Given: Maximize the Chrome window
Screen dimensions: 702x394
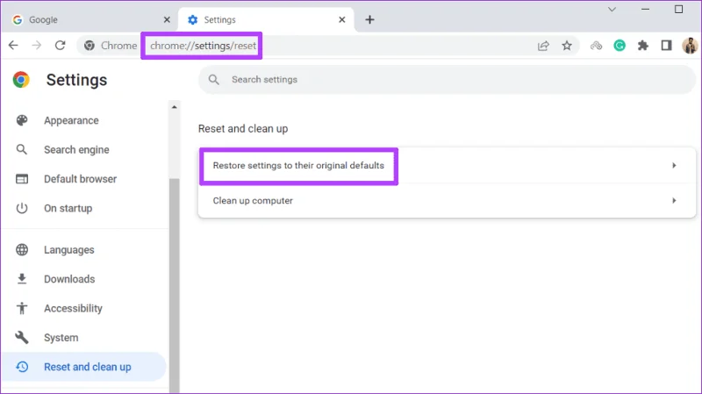Looking at the screenshot, I should tap(678, 10).
